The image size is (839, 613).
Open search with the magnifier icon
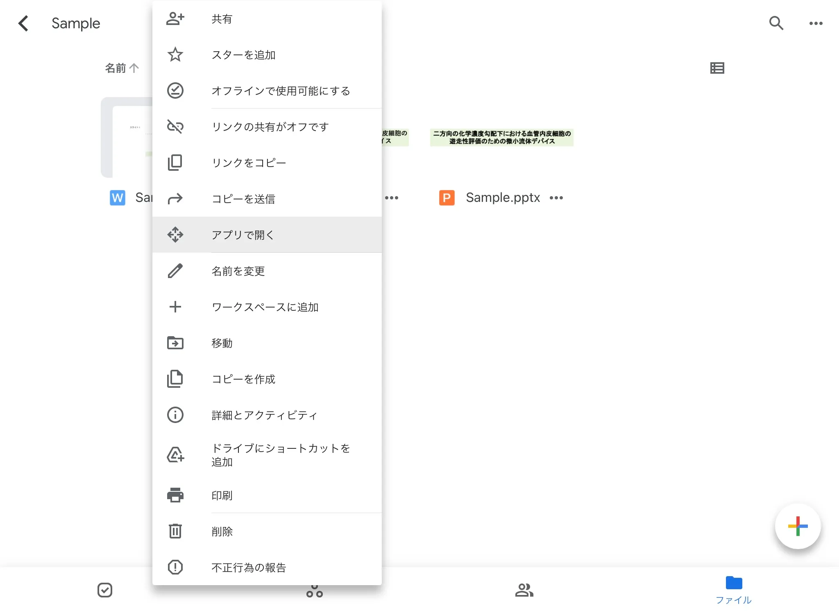(x=776, y=23)
